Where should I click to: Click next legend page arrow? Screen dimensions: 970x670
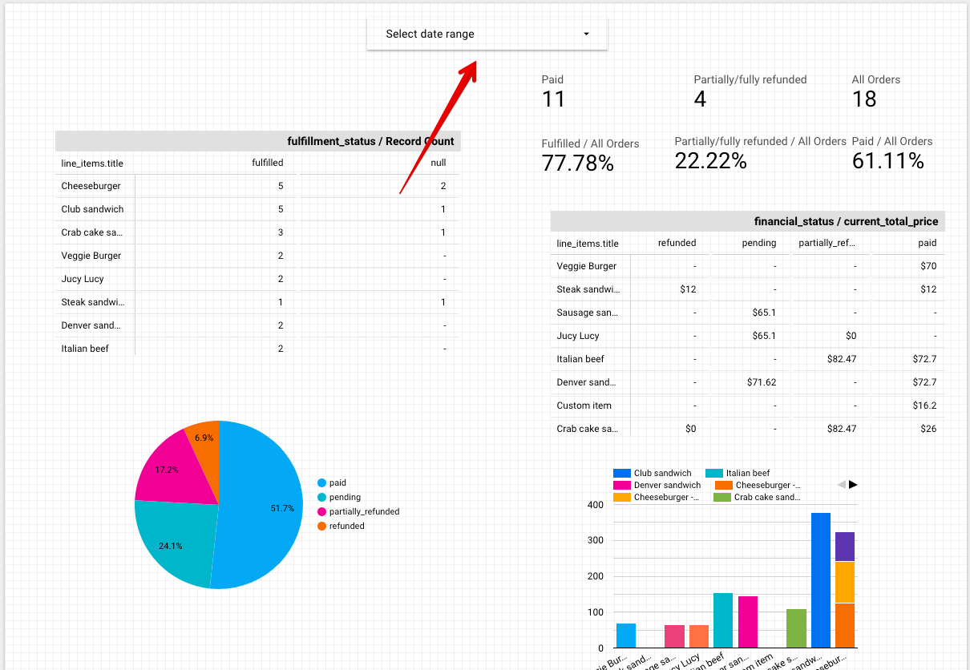tap(853, 484)
